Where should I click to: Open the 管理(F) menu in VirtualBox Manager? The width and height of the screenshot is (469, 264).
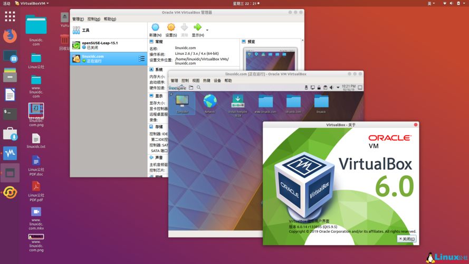(78, 19)
